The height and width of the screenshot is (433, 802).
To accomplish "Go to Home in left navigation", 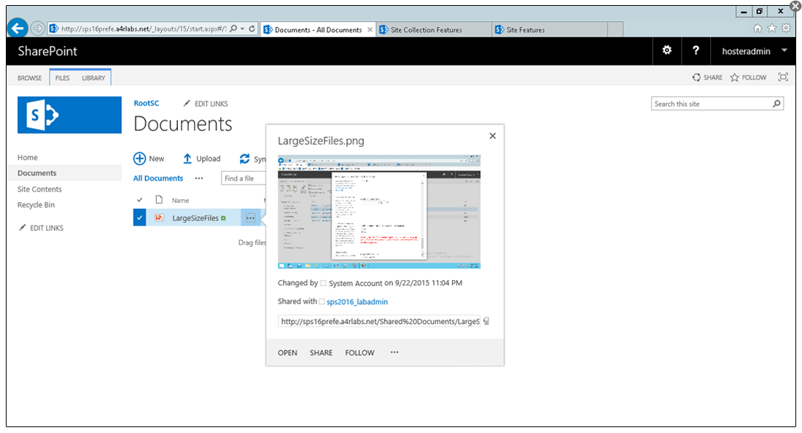I will tap(28, 157).
